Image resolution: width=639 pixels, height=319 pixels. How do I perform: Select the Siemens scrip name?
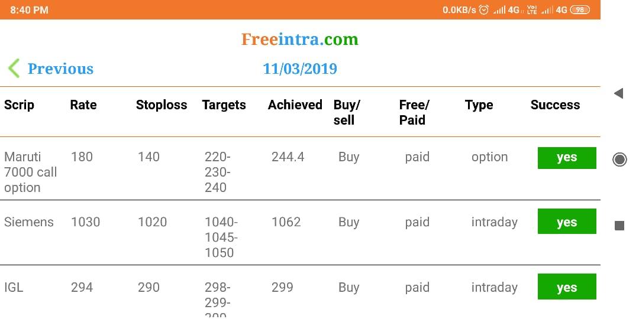[x=29, y=222]
